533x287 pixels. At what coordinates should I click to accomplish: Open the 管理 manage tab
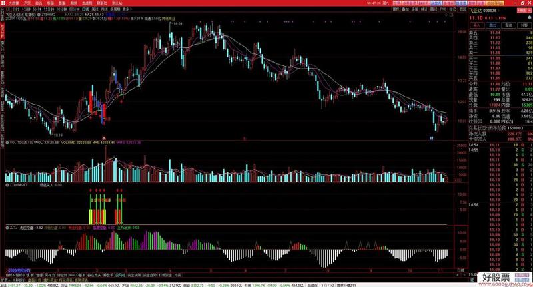pyautogui.click(x=39, y=275)
